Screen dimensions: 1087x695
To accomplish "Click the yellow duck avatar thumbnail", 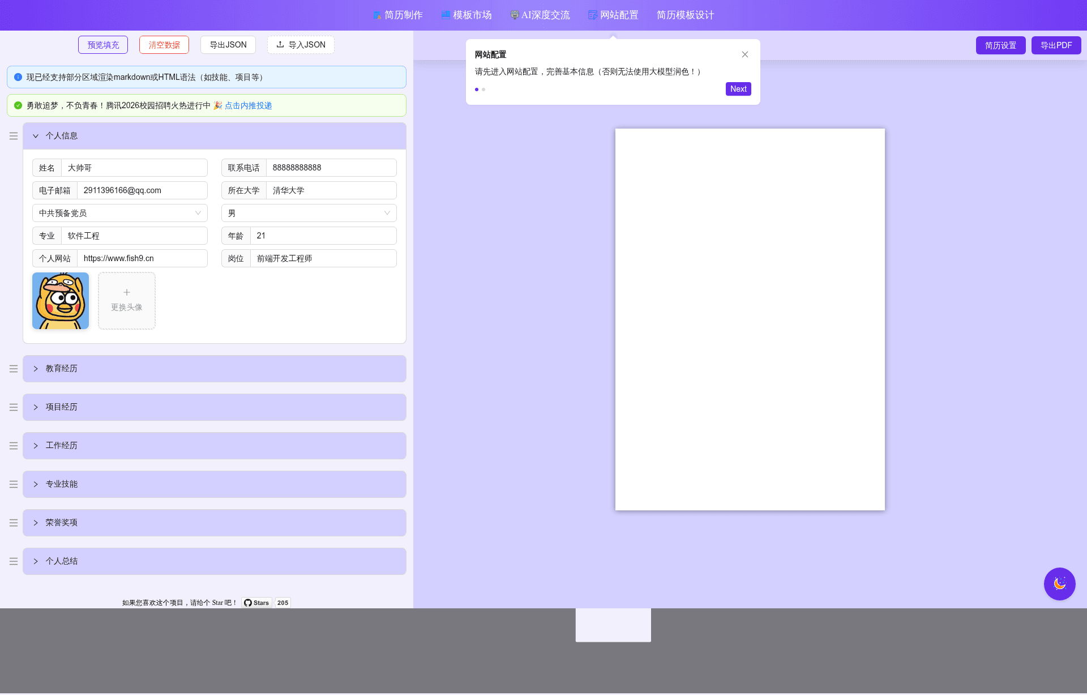I will [x=61, y=301].
